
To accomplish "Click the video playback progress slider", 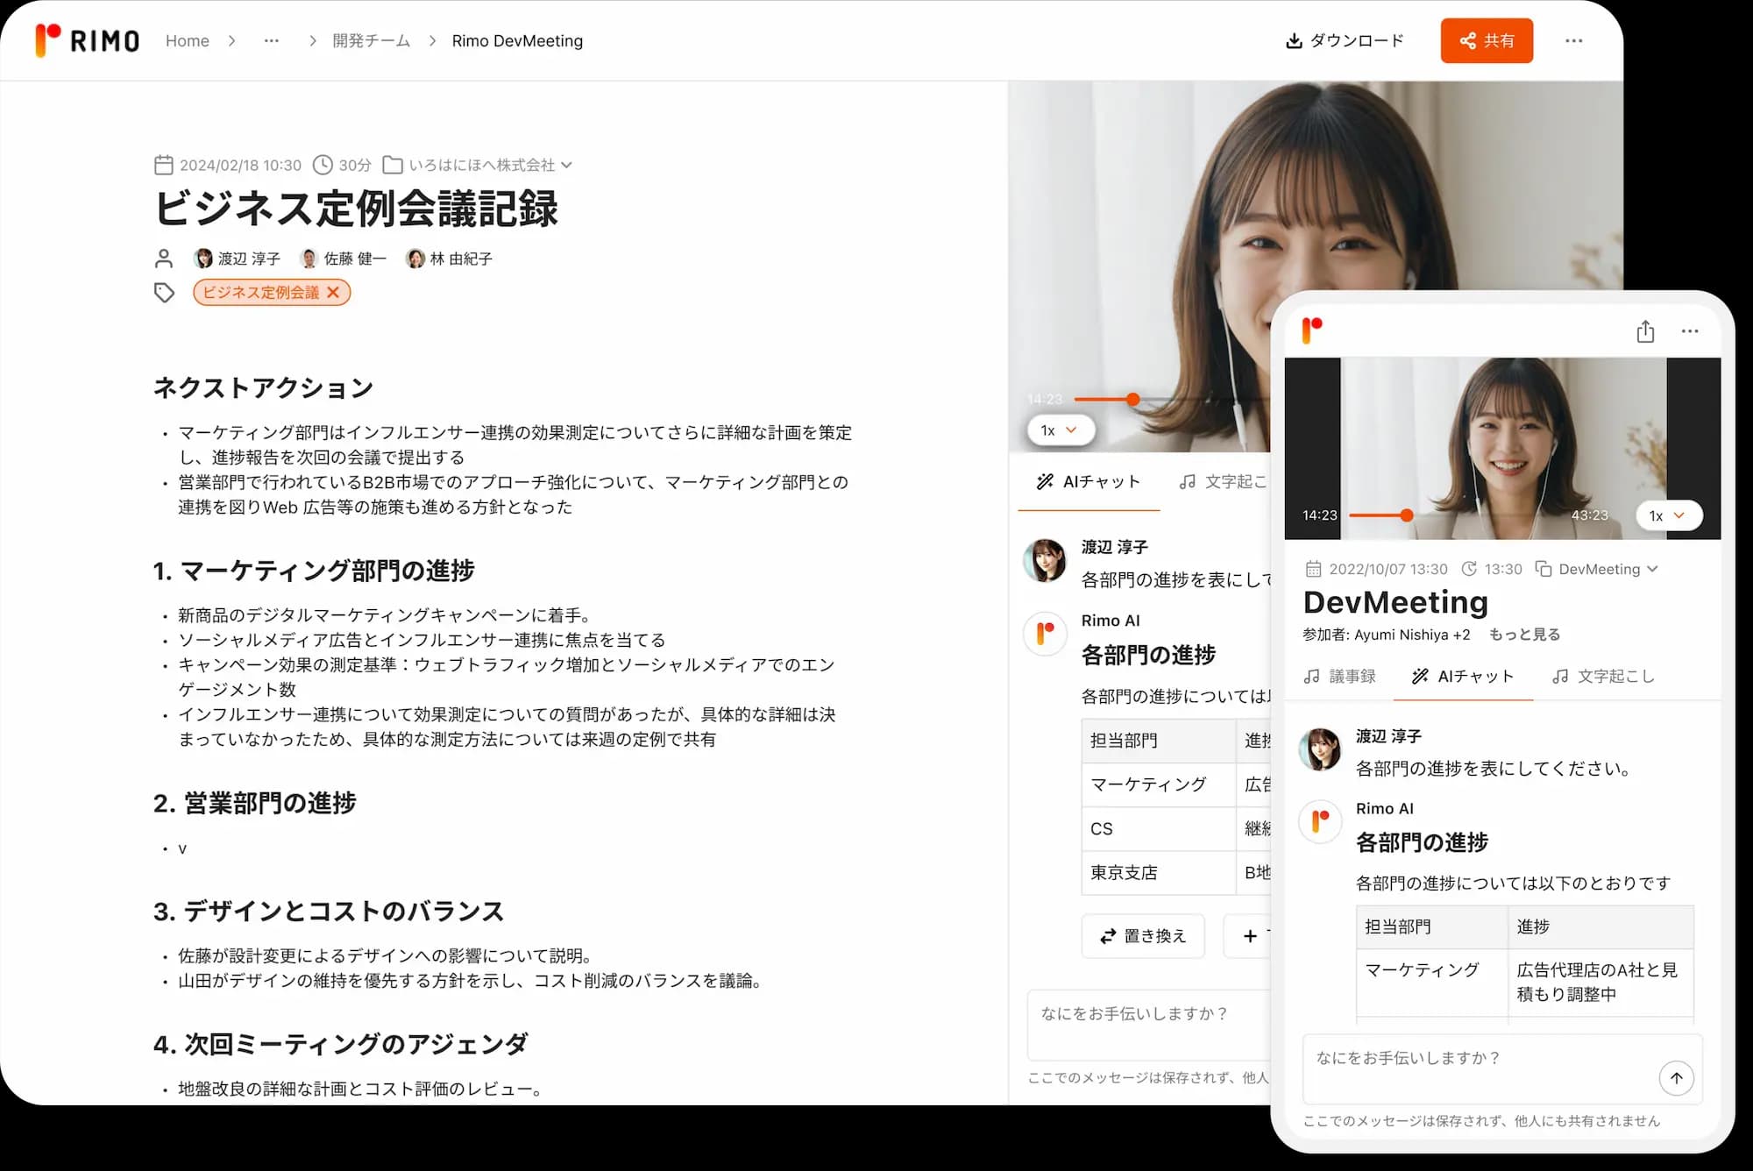I will tap(1133, 399).
